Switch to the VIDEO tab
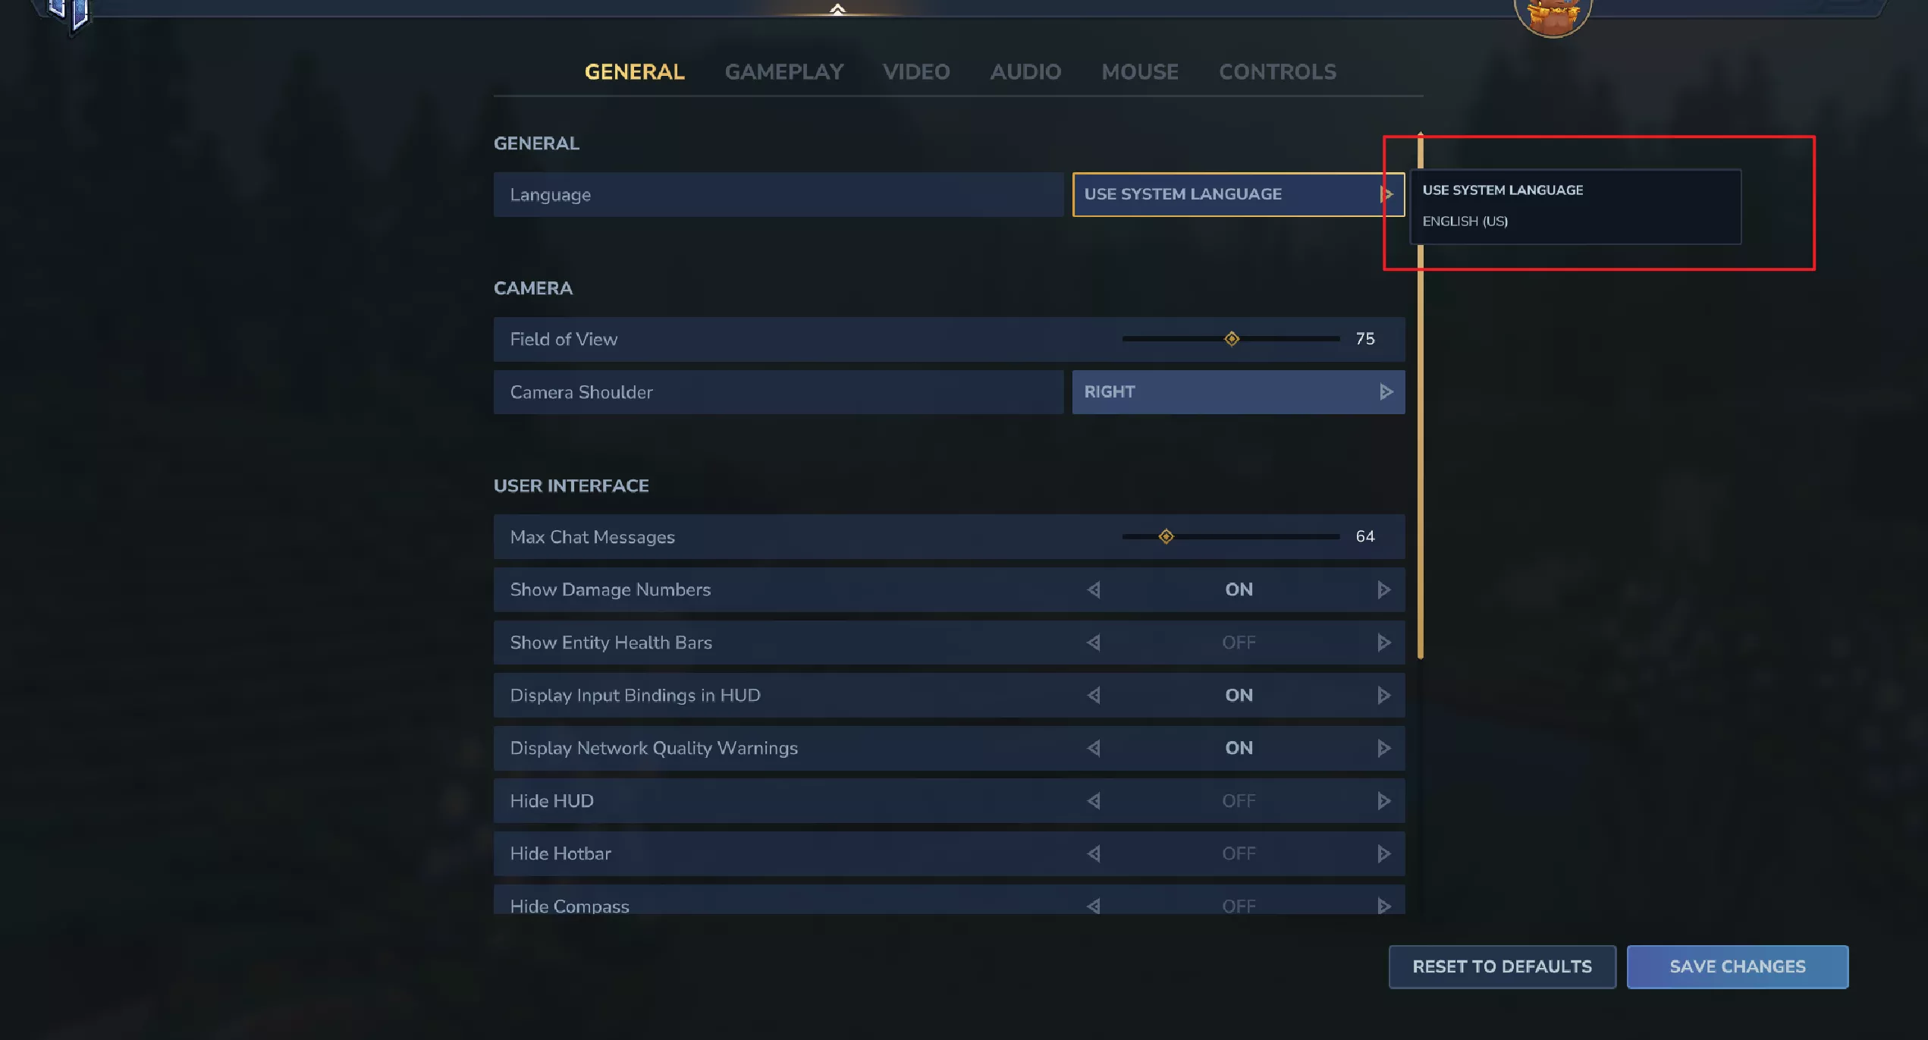This screenshot has height=1040, width=1928. coord(915,72)
